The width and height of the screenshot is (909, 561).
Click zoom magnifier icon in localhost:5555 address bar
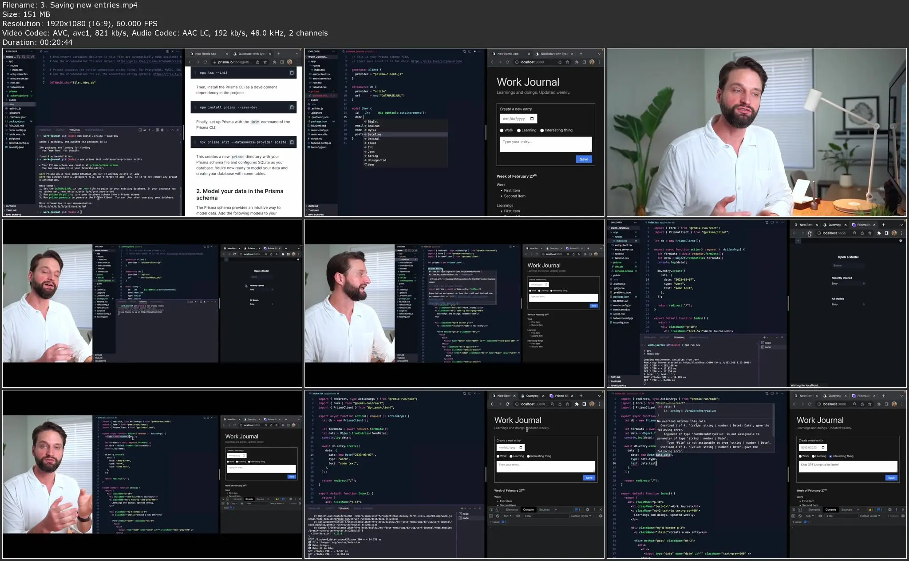point(854,233)
